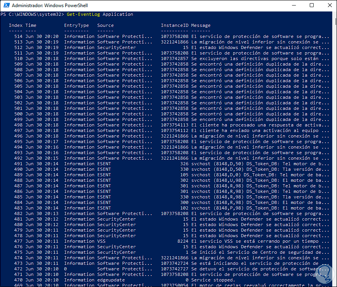This screenshot has width=337, height=287.
Task: Click the Time column header
Action: (x=31, y=25)
